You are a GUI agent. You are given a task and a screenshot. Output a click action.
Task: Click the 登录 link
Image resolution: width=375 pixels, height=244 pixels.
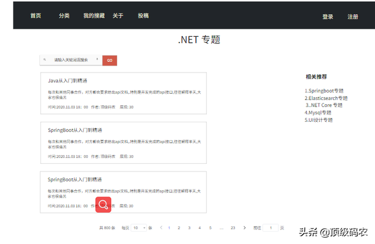tap(328, 17)
